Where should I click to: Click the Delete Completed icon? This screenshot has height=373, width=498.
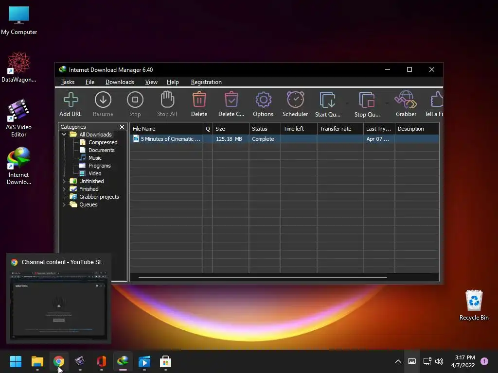pos(231,104)
